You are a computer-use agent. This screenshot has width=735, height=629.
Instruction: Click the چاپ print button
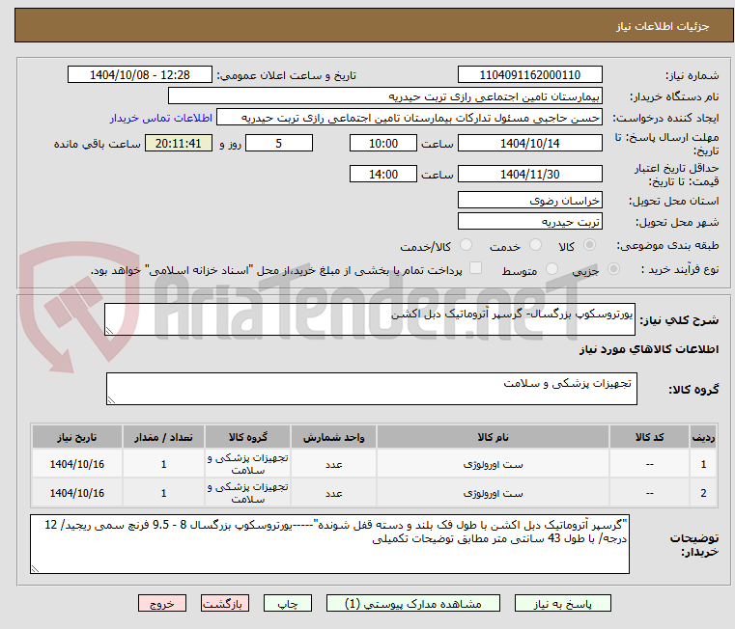click(x=288, y=603)
